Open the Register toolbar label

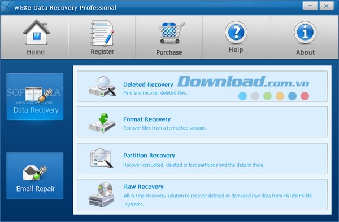pos(102,52)
